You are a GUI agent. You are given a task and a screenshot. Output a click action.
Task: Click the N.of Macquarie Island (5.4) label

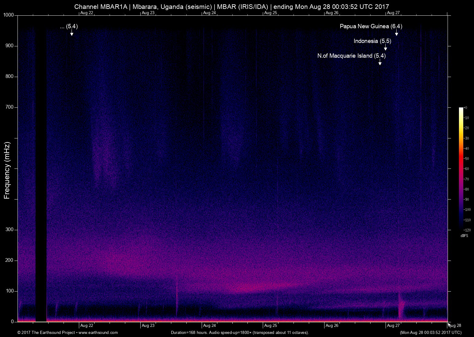click(351, 56)
